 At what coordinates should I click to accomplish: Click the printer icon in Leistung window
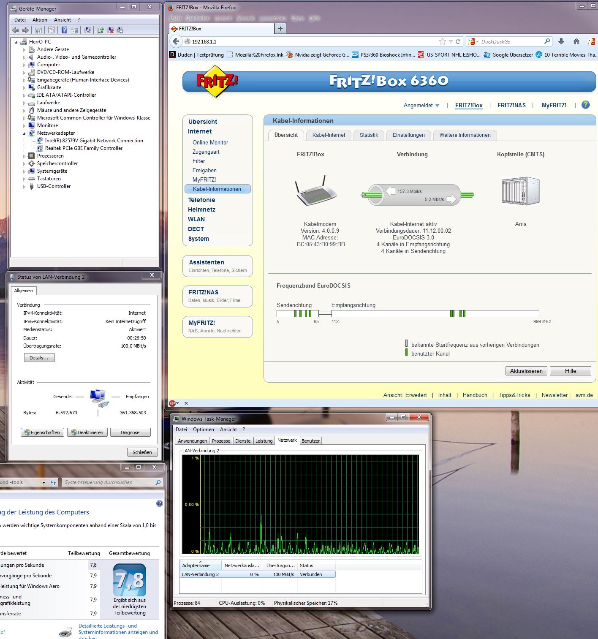click(65, 632)
